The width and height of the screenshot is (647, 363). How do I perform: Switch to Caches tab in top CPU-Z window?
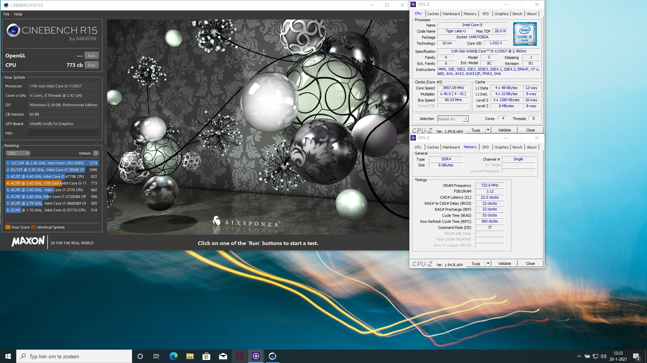[433, 14]
